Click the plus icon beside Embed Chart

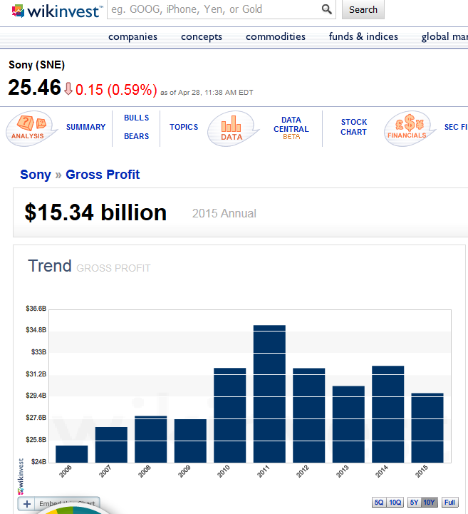pyautogui.click(x=27, y=504)
